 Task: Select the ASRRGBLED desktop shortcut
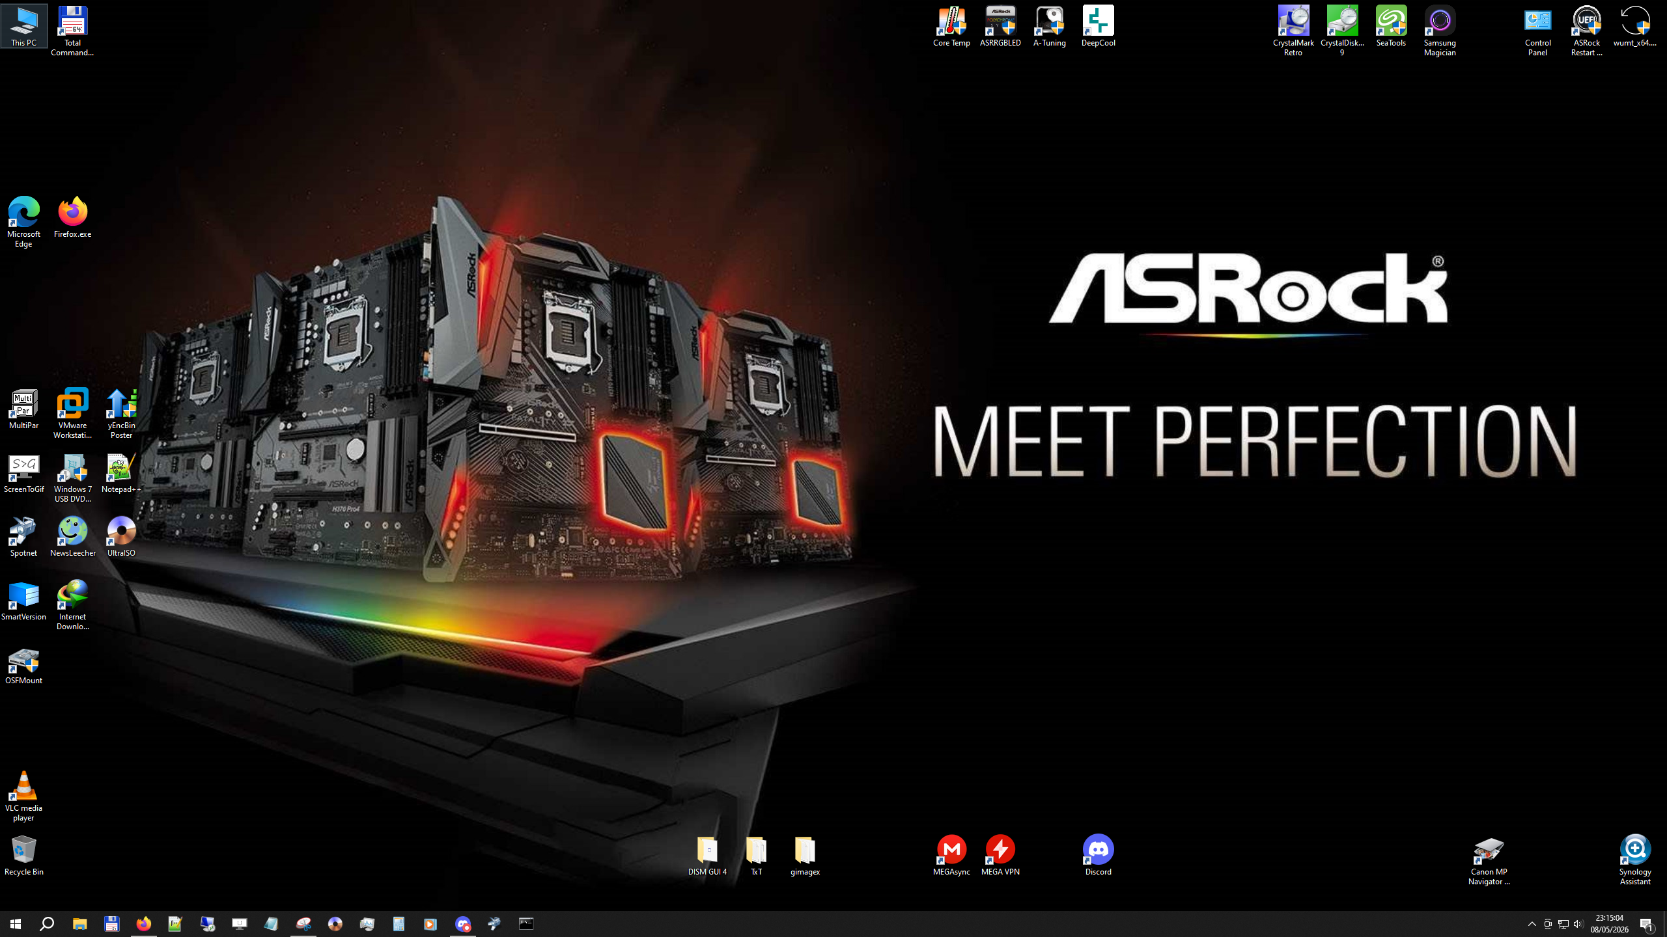pyautogui.click(x=1000, y=27)
